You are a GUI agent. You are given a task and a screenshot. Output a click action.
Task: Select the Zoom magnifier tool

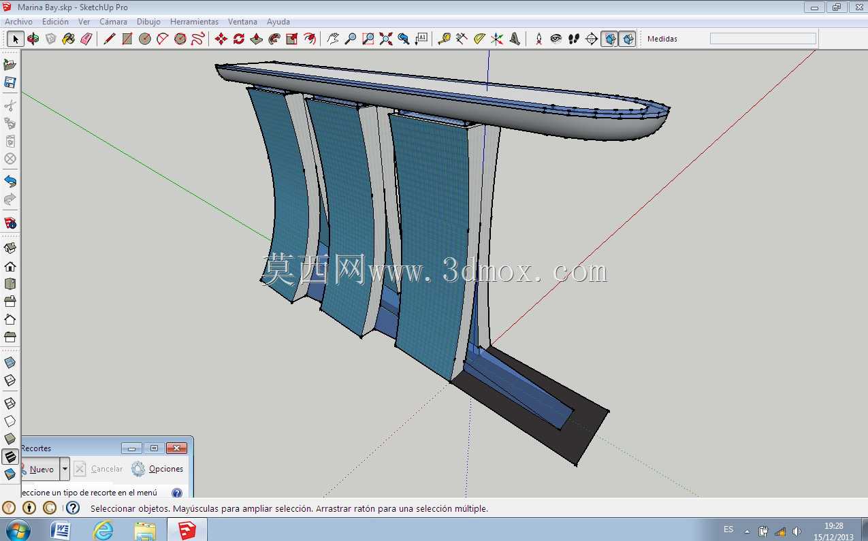350,39
